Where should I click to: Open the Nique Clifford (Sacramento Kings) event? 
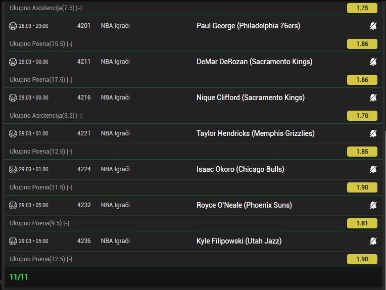tap(250, 98)
